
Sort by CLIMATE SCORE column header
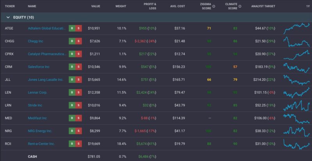(231, 6)
